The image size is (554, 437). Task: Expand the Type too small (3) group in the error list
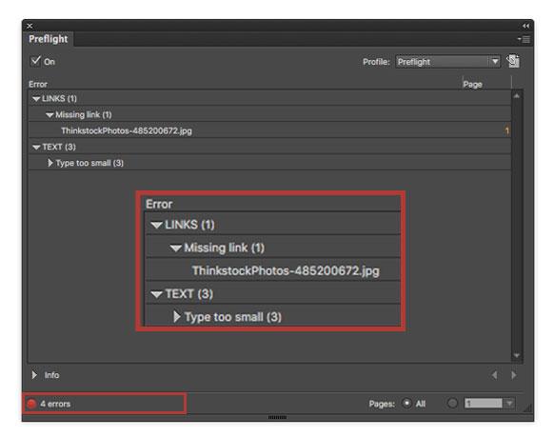49,163
